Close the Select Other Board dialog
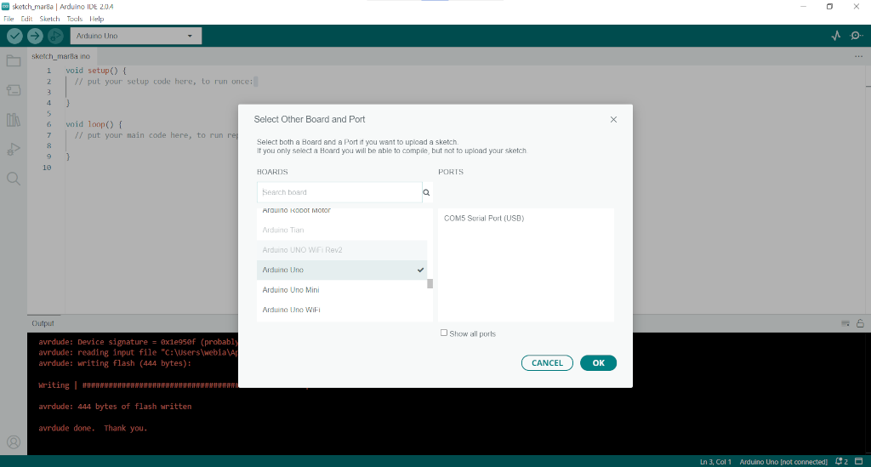The width and height of the screenshot is (871, 467). (613, 119)
